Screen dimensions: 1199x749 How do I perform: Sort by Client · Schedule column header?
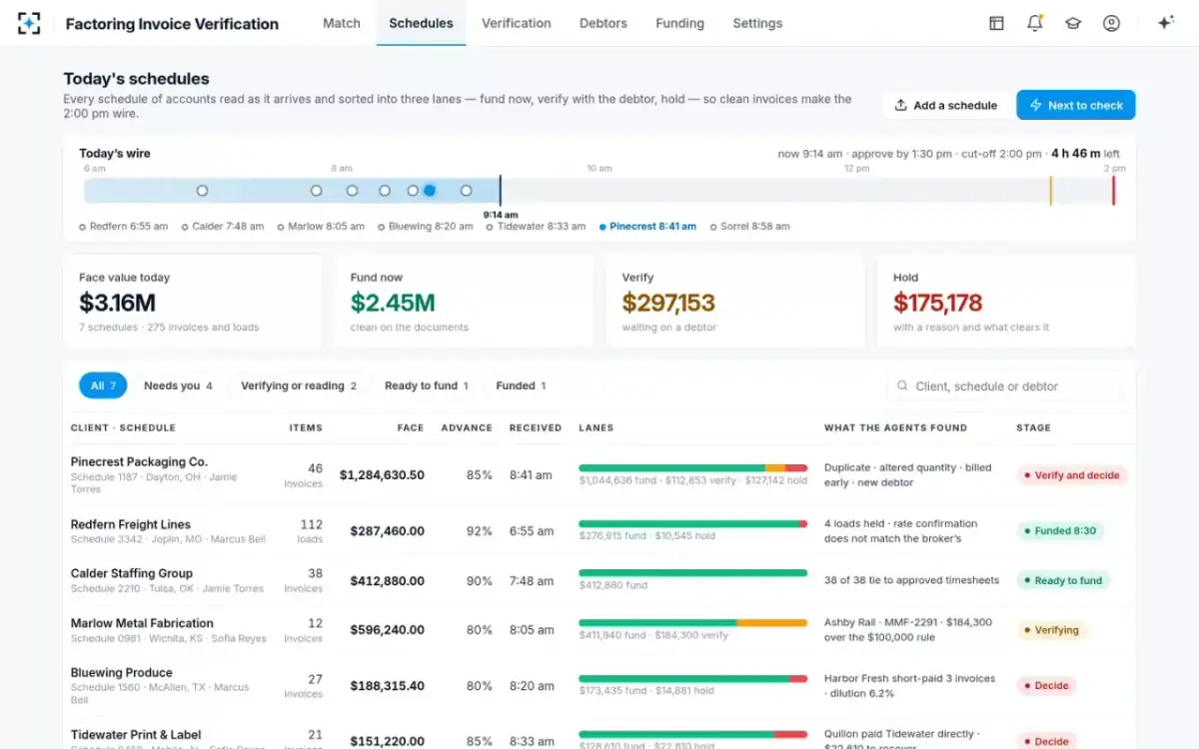pyautogui.click(x=123, y=427)
